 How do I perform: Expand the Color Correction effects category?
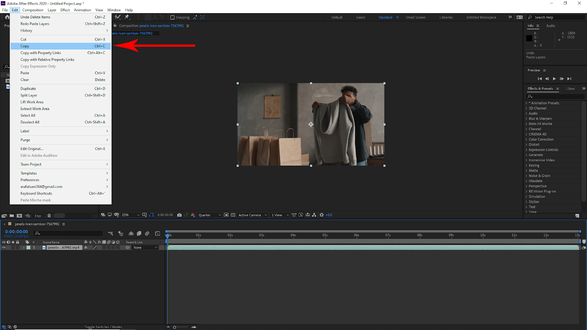pyautogui.click(x=541, y=139)
